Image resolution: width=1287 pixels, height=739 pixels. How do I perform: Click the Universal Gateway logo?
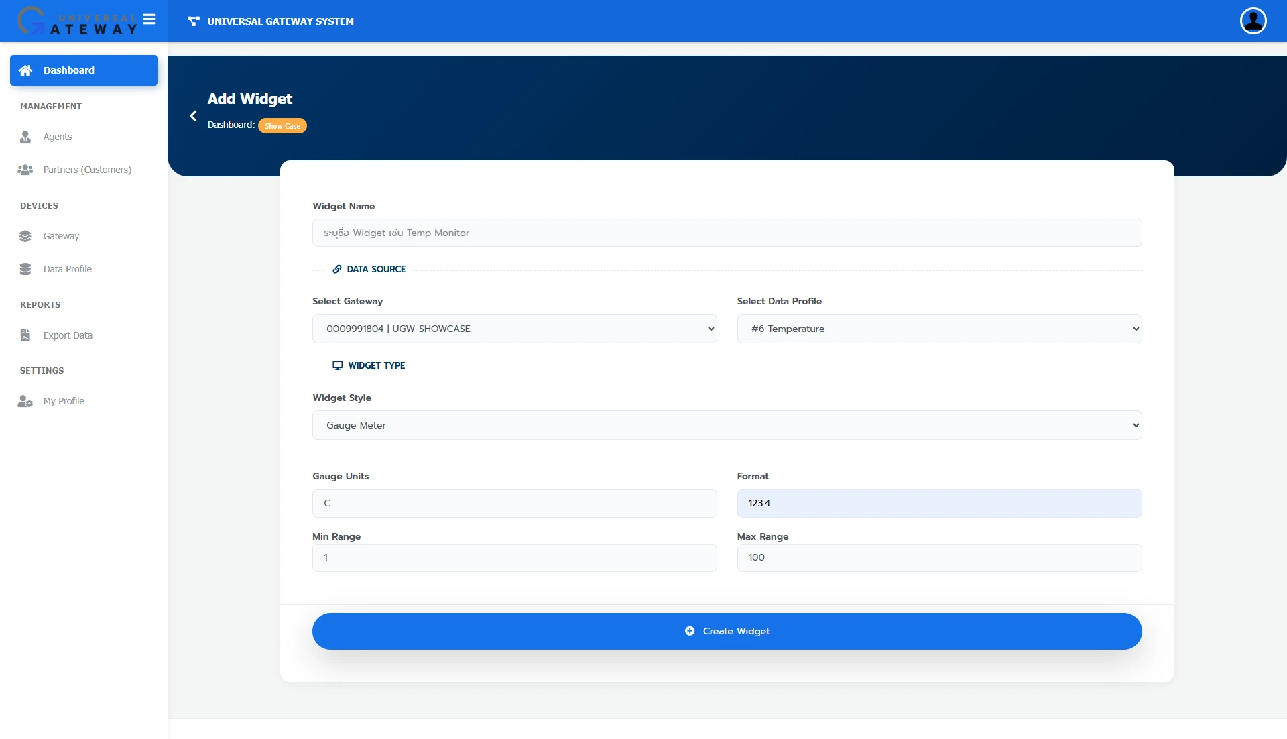coord(77,21)
